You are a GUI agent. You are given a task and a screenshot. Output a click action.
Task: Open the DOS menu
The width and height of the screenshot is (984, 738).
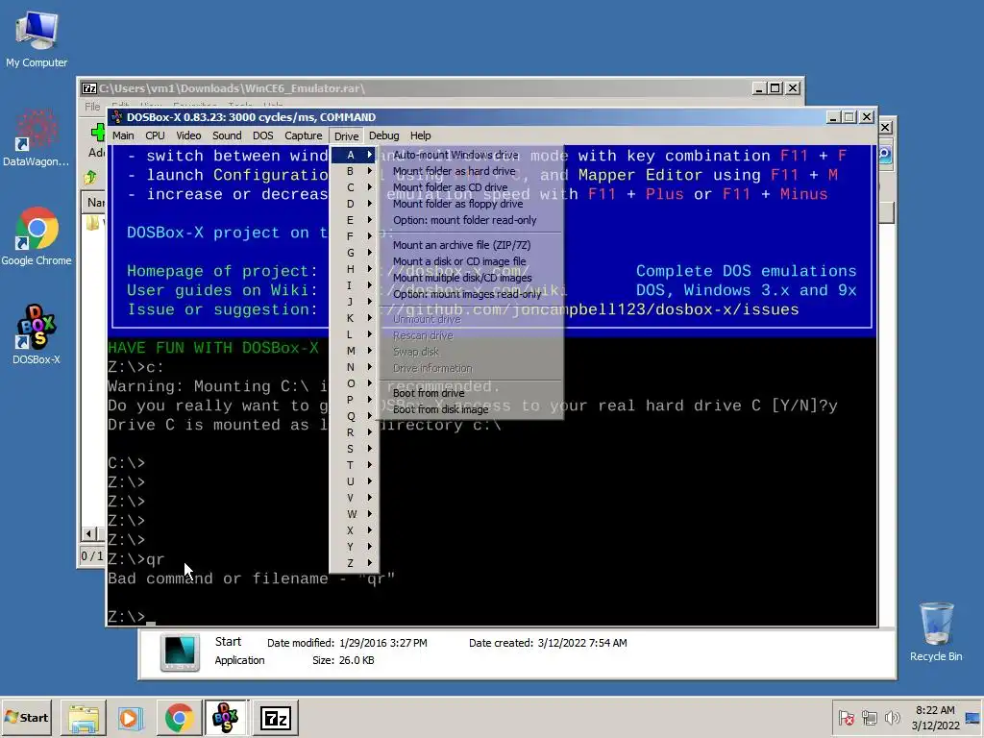[263, 135]
